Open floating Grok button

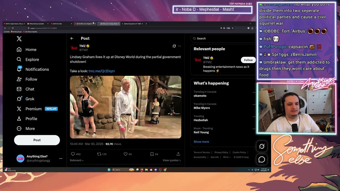pyautogui.click(x=262, y=146)
